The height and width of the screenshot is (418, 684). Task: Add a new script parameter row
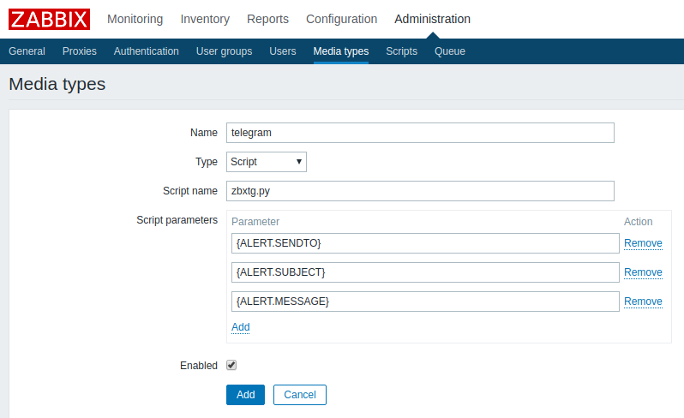[x=241, y=327]
